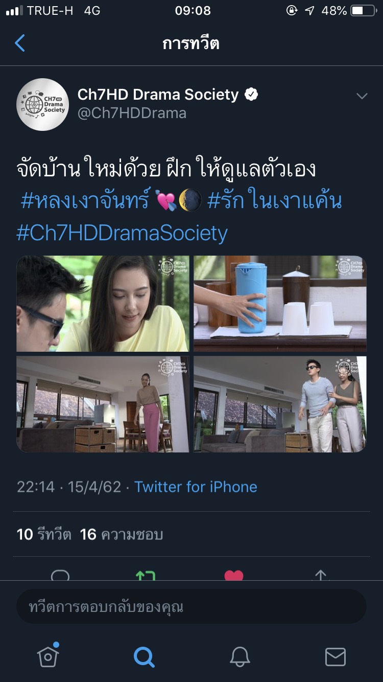This screenshot has height=682, width=383.
Task: Tap the verified badge next to Ch7HD Drama Society
Action: [x=251, y=95]
